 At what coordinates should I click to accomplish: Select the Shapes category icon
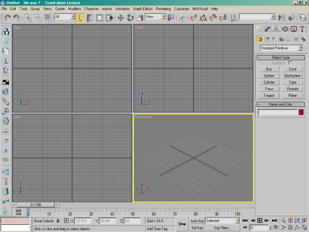click(267, 39)
